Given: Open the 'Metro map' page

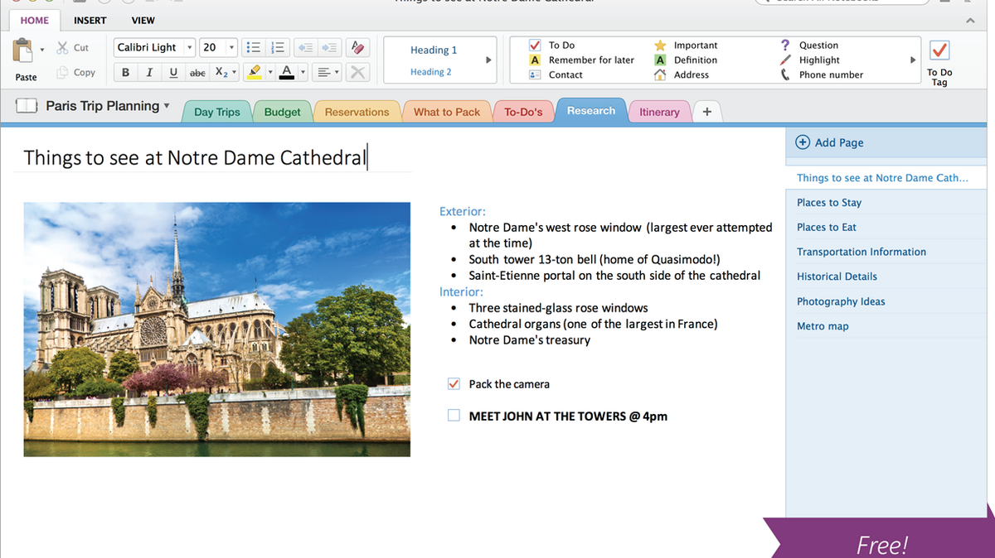Looking at the screenshot, I should click(823, 325).
